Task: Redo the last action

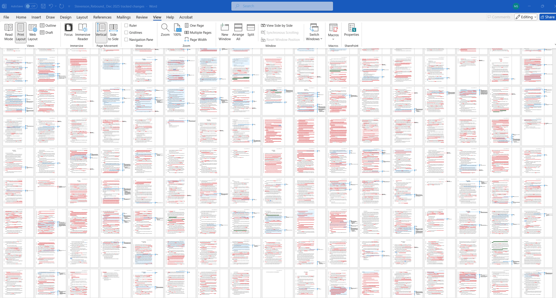Action: [x=61, y=6]
